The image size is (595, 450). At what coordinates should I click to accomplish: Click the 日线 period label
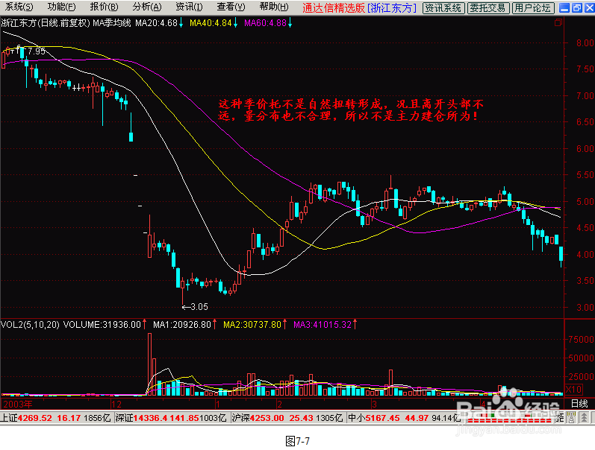click(x=579, y=404)
